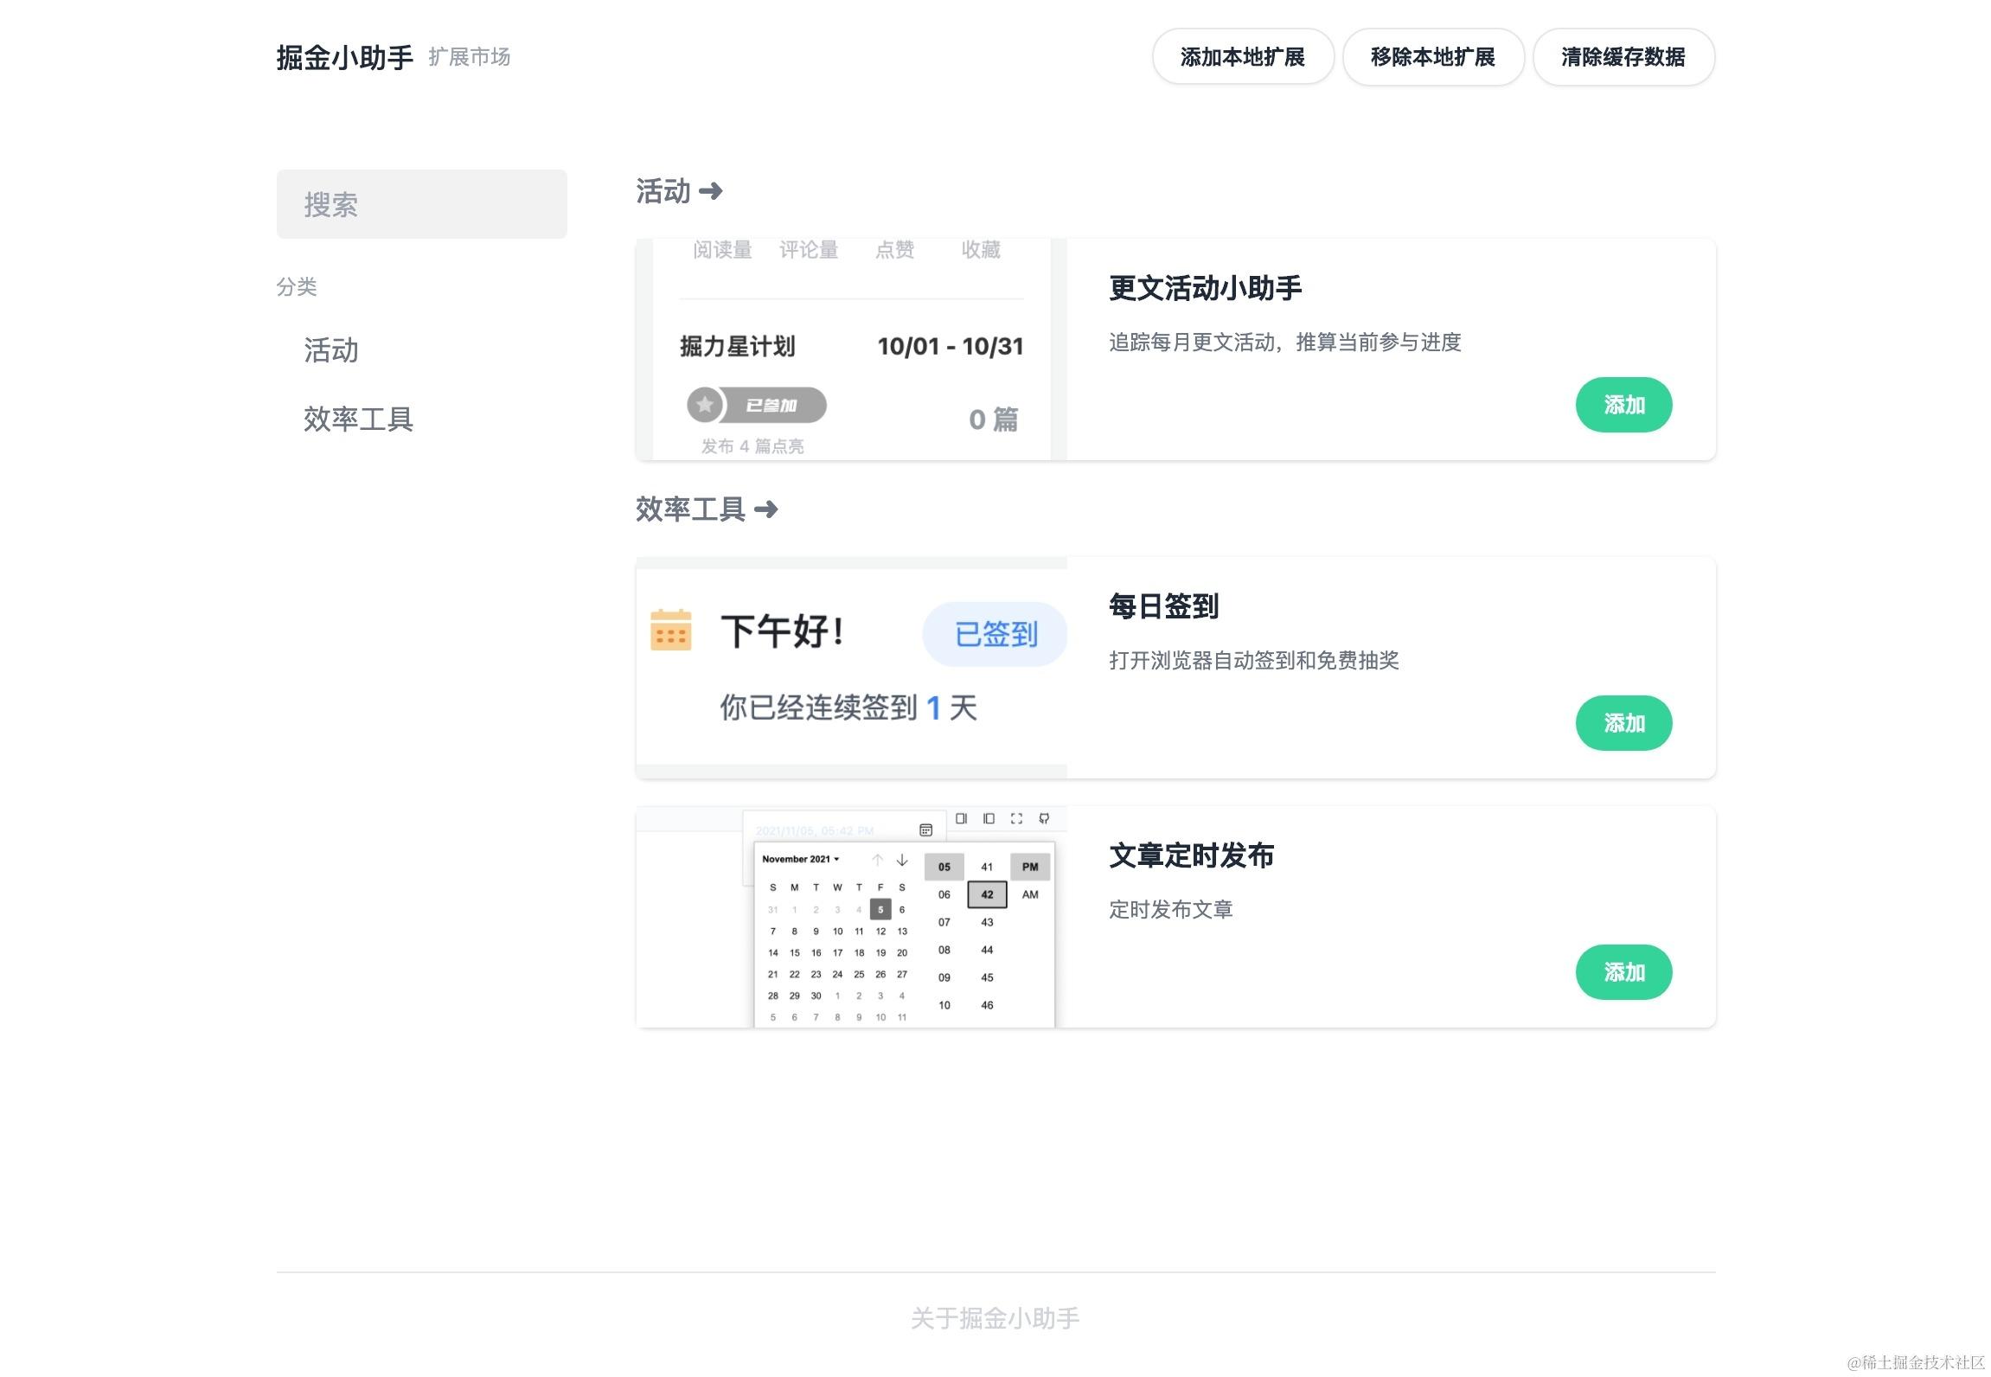Image resolution: width=1991 pixels, height=1377 pixels.
Task: Add the 更文活动小助手 extension
Action: pyautogui.click(x=1623, y=405)
